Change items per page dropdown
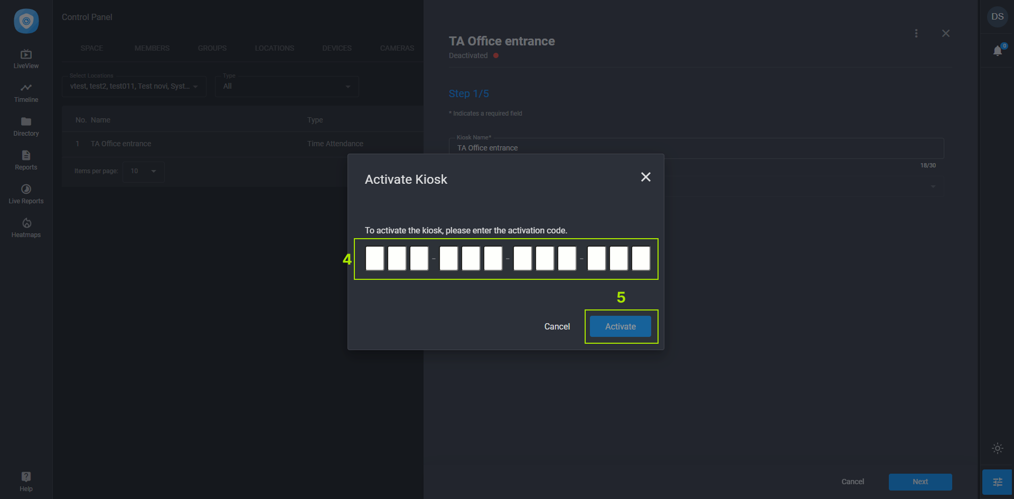This screenshot has width=1014, height=499. click(x=143, y=172)
